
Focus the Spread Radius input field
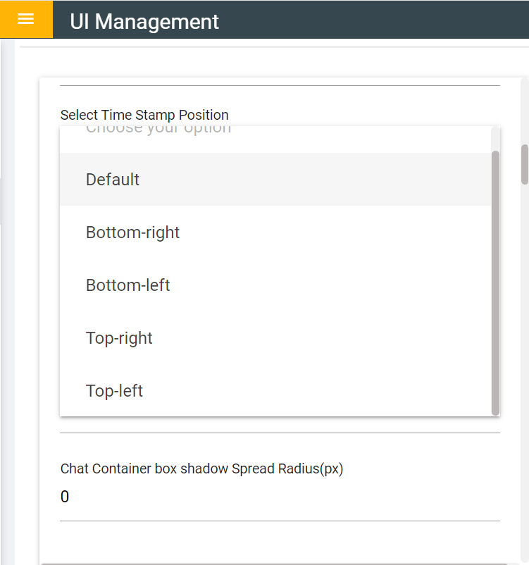point(280,497)
